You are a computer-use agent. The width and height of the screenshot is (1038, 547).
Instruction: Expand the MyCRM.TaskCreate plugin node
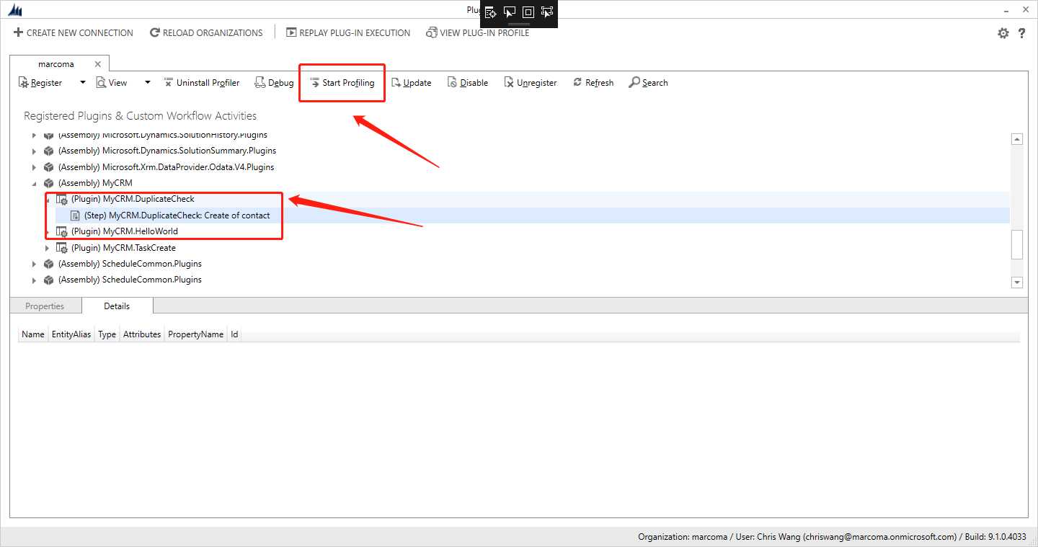click(47, 248)
